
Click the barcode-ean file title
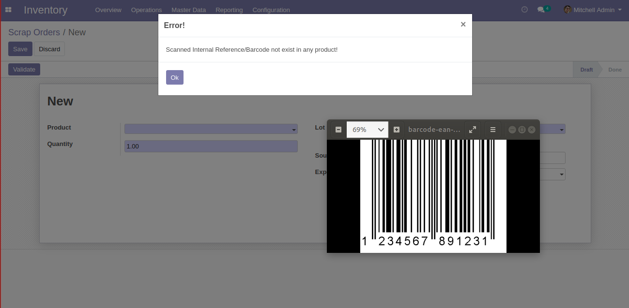434,130
